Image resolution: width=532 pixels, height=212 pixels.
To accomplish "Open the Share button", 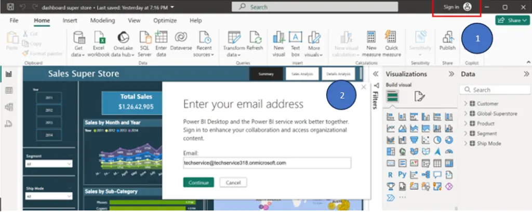I will [x=512, y=20].
